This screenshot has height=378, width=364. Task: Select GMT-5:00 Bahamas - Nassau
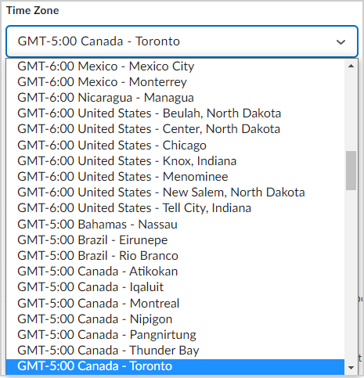(175, 224)
